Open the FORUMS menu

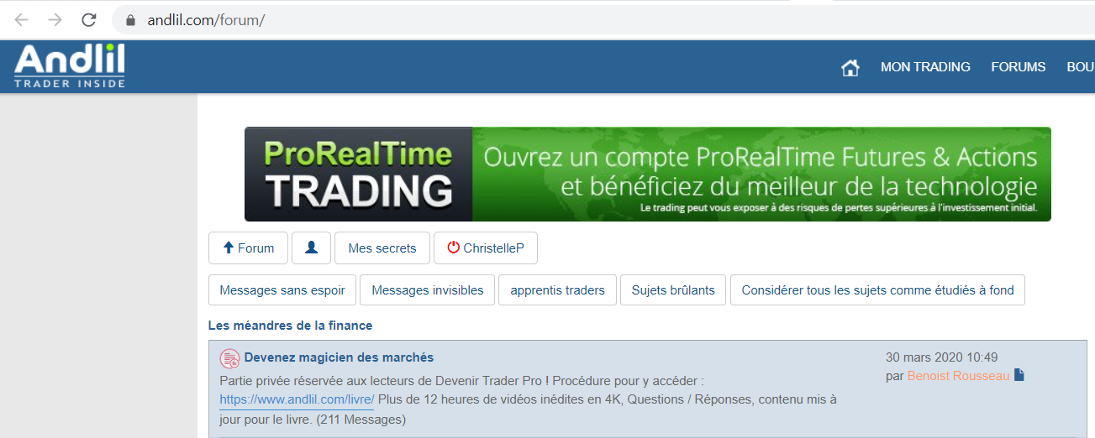coord(1019,67)
